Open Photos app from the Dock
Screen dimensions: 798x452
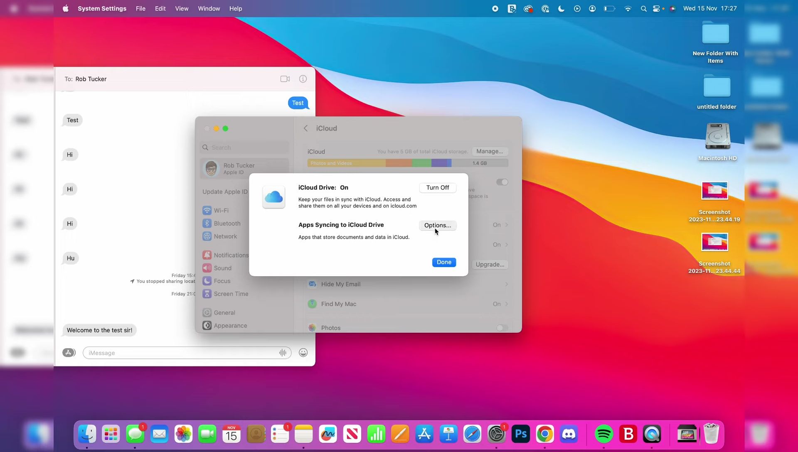pos(183,434)
